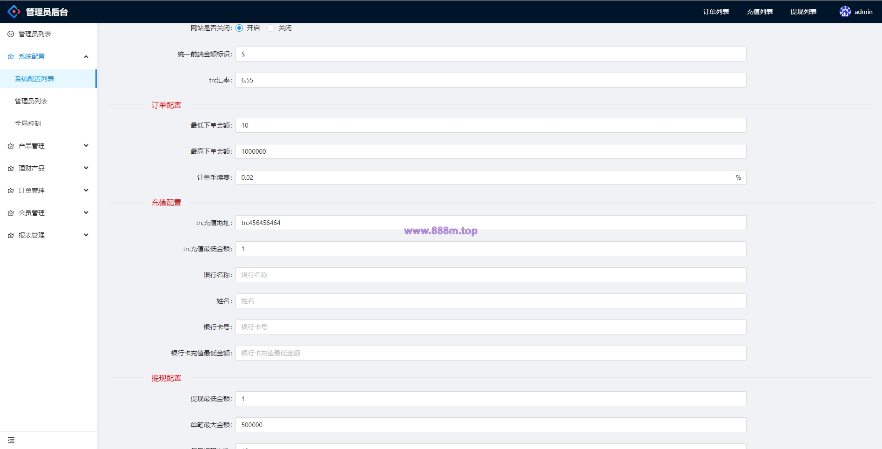Click the trc充值最低金额 input field
Viewport: 882px width, 449px height.
491,249
